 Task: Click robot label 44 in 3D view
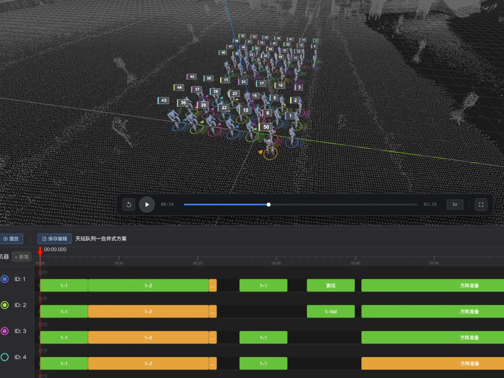pos(179,88)
